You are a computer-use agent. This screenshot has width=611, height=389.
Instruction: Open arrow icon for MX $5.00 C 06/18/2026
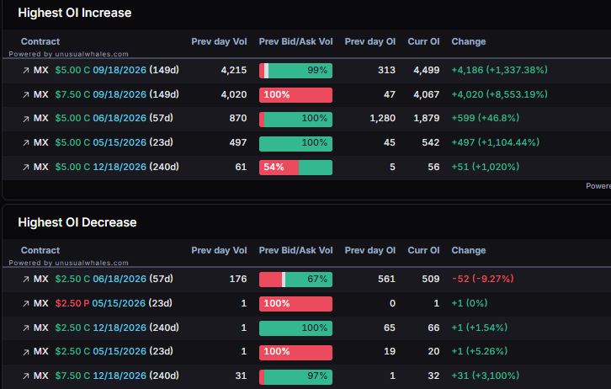tap(26, 119)
